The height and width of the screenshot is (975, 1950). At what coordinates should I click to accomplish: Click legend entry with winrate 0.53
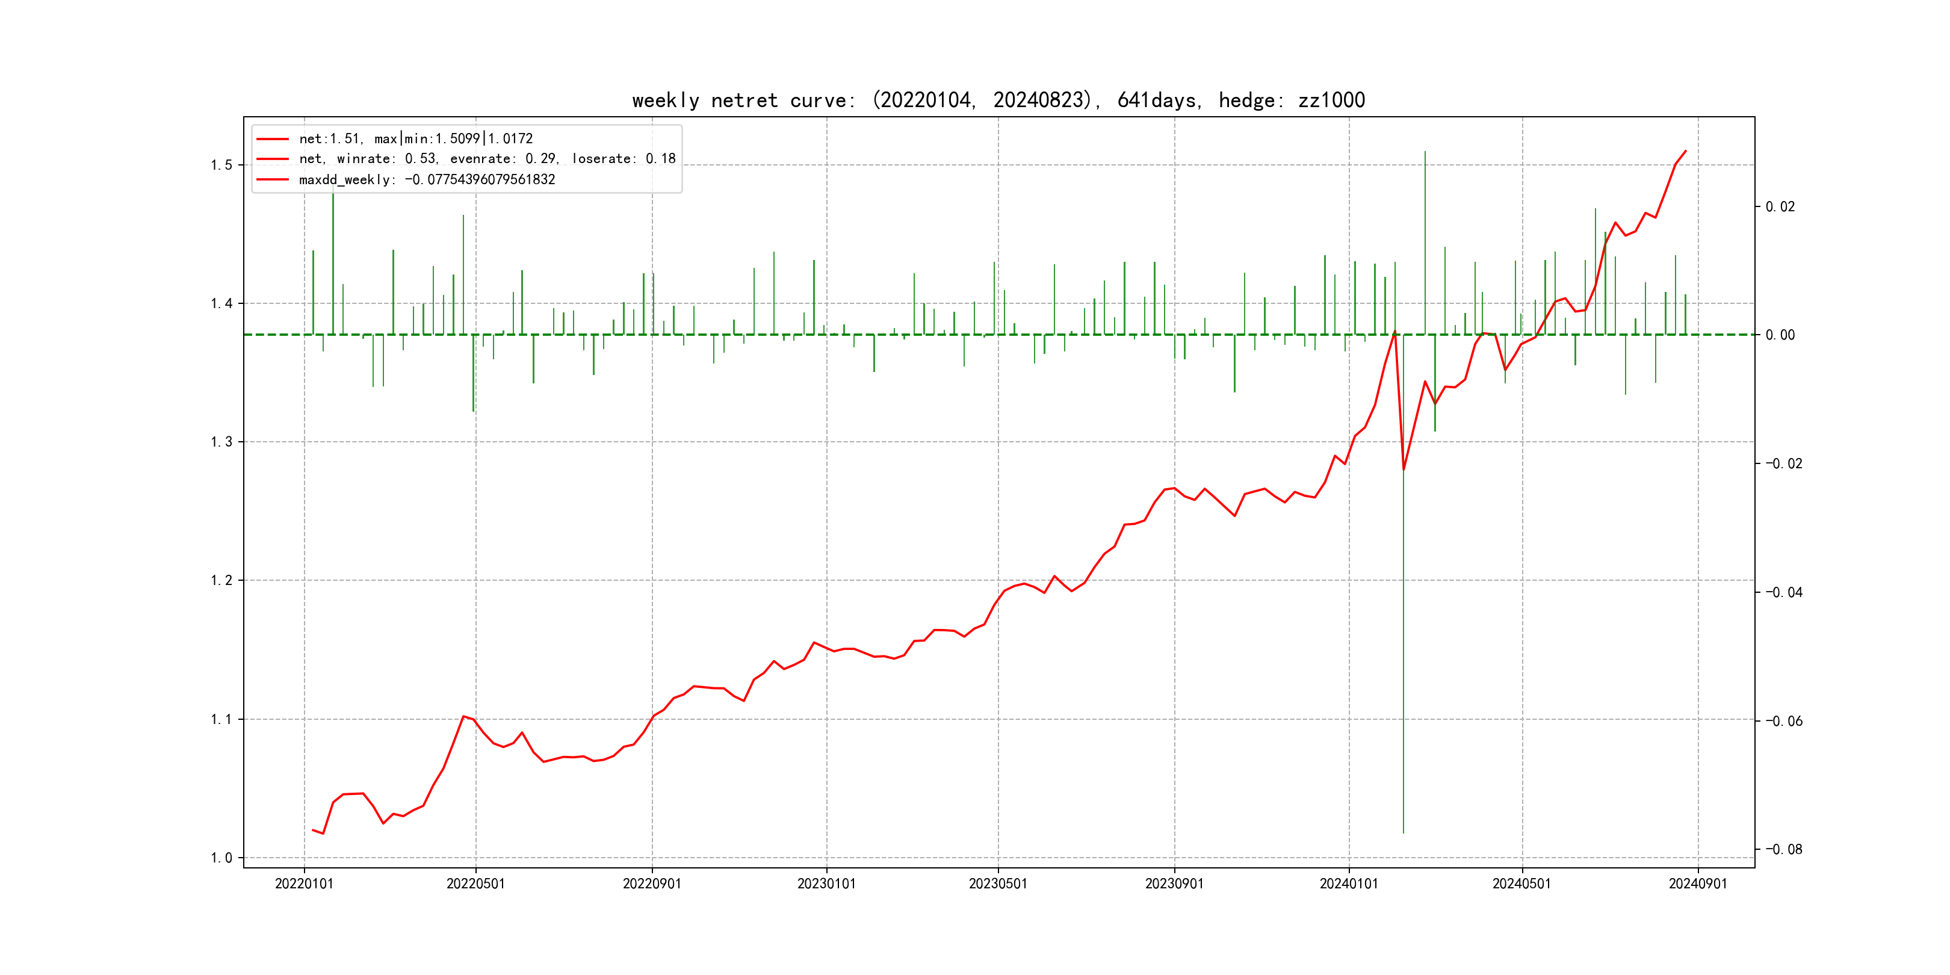[x=487, y=159]
